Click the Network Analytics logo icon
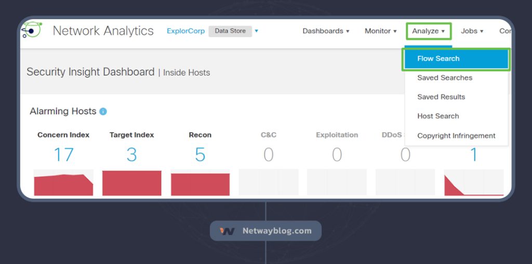Image resolution: width=532 pixels, height=264 pixels. click(x=31, y=31)
